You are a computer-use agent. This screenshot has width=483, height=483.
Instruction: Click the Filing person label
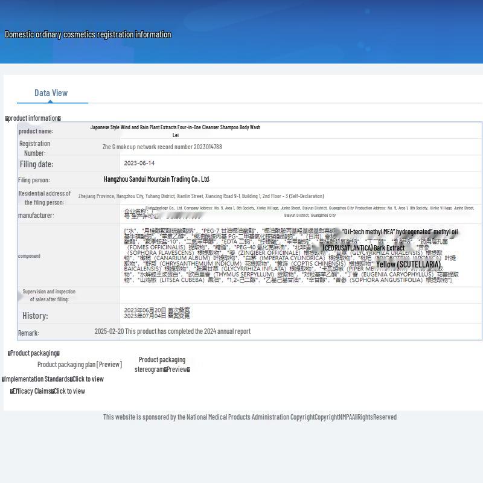coord(34,180)
